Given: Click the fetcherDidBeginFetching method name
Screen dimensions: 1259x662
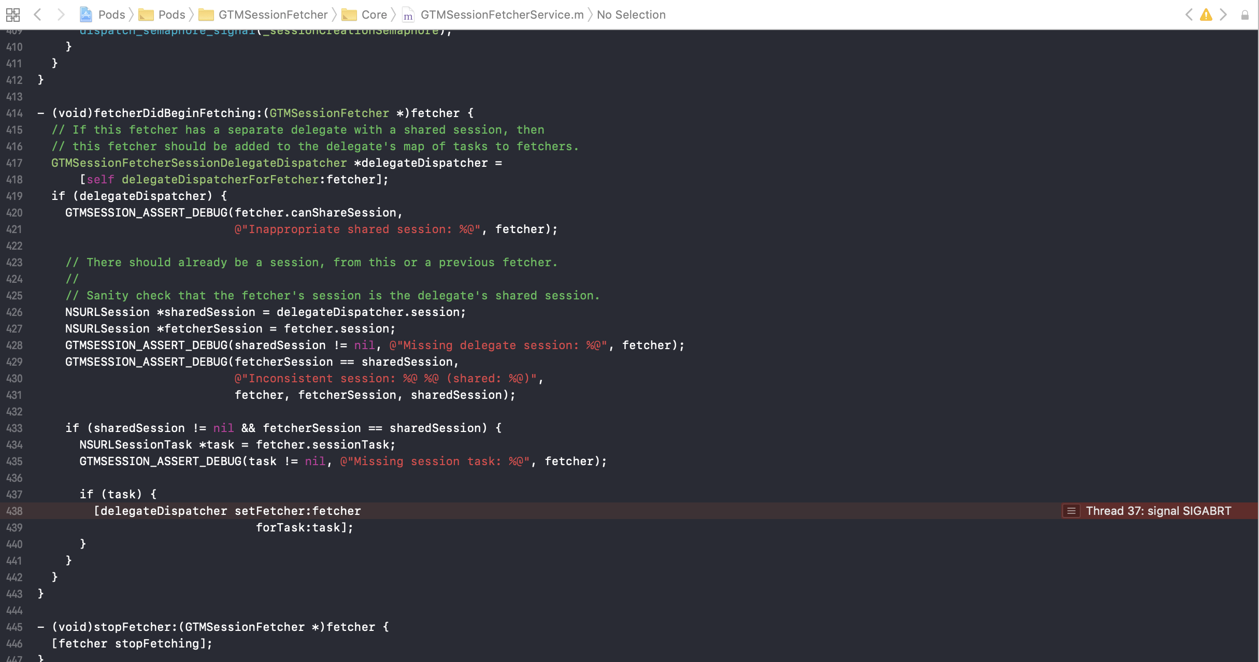Looking at the screenshot, I should [x=174, y=113].
